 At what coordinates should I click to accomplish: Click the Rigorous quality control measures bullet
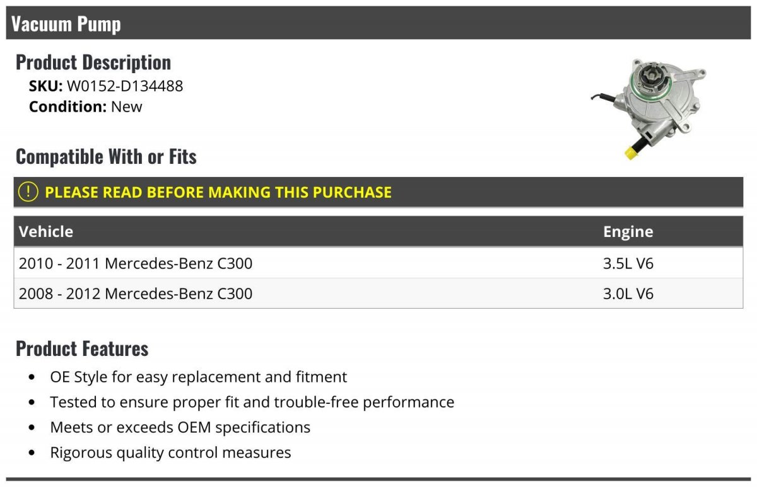(x=171, y=452)
